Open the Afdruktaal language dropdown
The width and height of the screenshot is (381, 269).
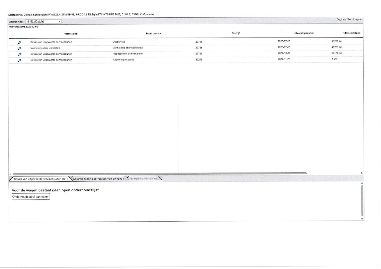tap(43, 22)
